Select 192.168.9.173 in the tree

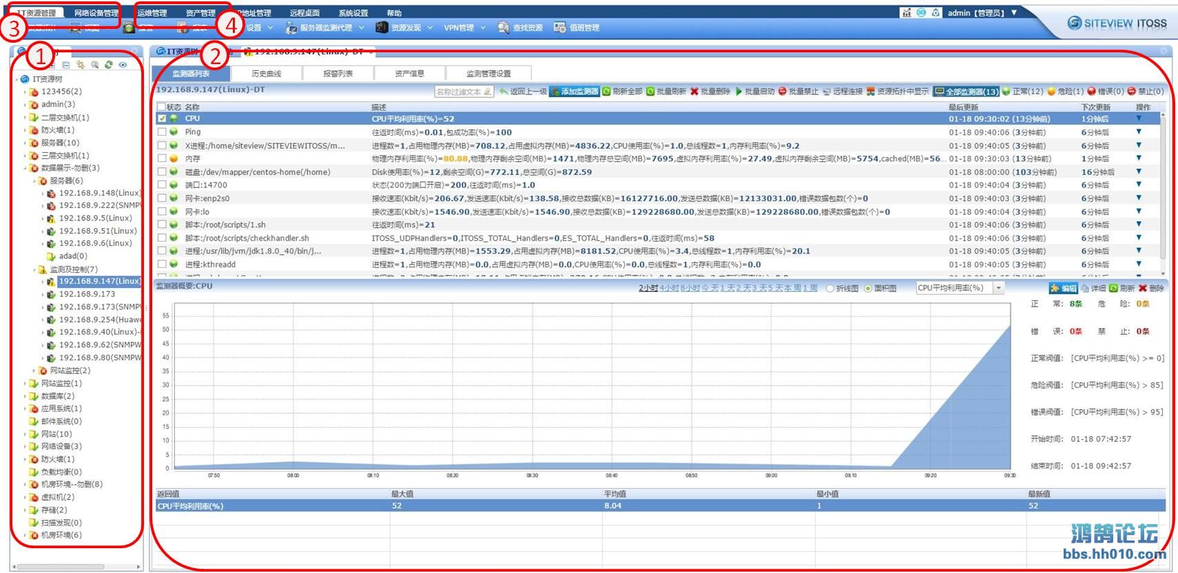(x=87, y=294)
